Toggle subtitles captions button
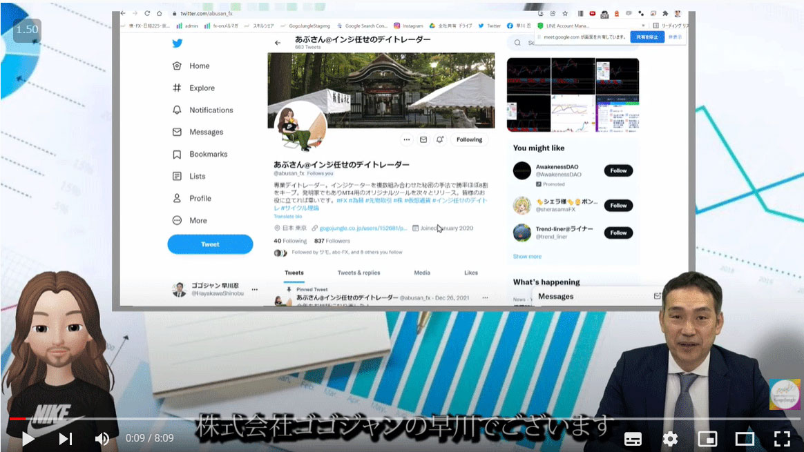 click(633, 439)
